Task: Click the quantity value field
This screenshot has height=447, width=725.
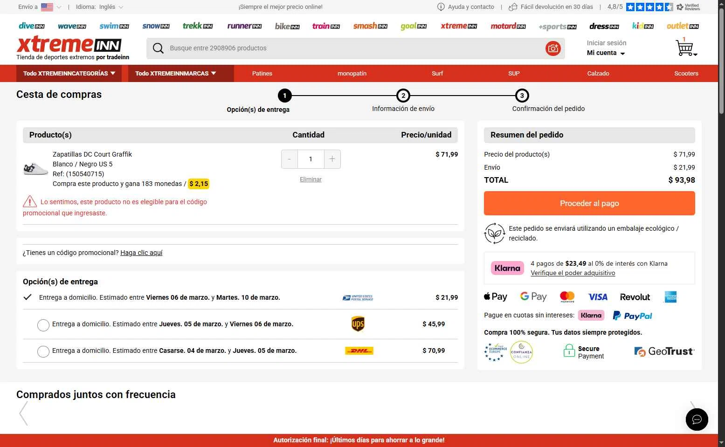Action: click(311, 159)
